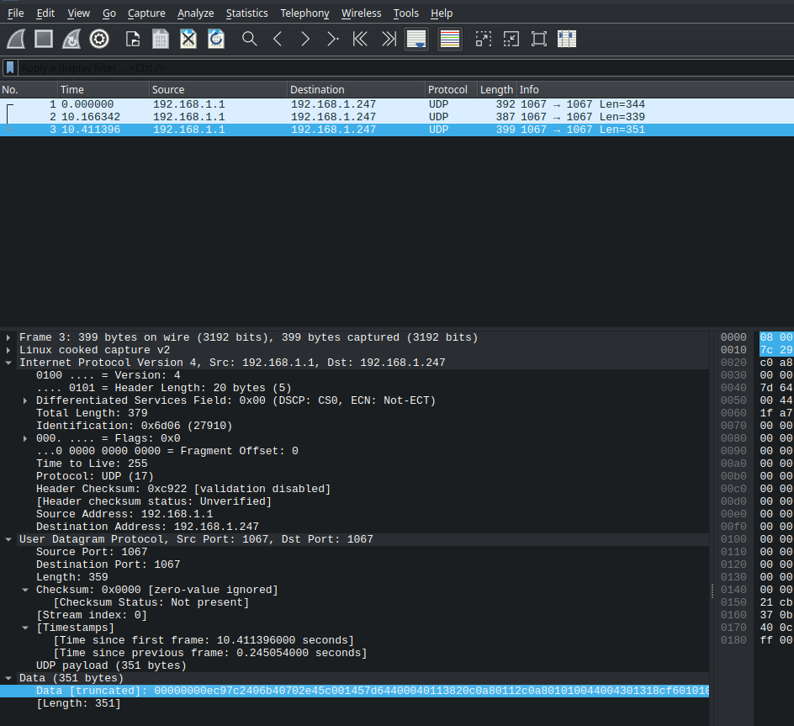Viewport: 794px width, 726px height.
Task: Jump to the first packet icon
Action: coord(360,39)
